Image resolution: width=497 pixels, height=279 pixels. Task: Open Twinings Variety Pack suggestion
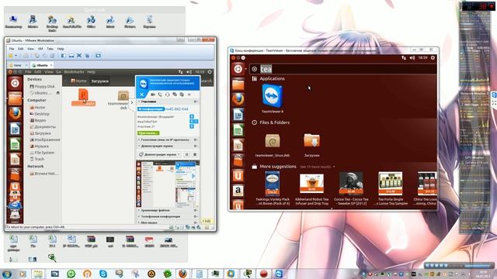pos(273,188)
